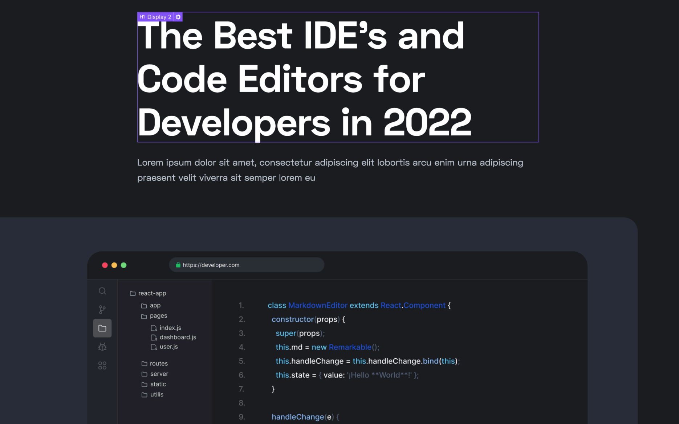Click the padlock icon in the address bar
The height and width of the screenshot is (424, 679).
point(178,265)
